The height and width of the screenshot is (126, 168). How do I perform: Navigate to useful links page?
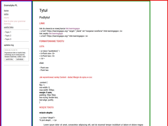[9, 27]
